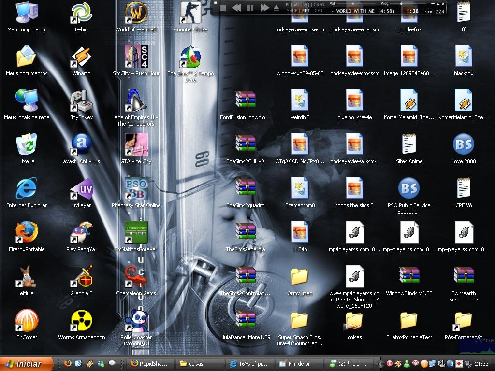Click the Iniciar start button
Screen dimensions: 495x371
(26, 364)
